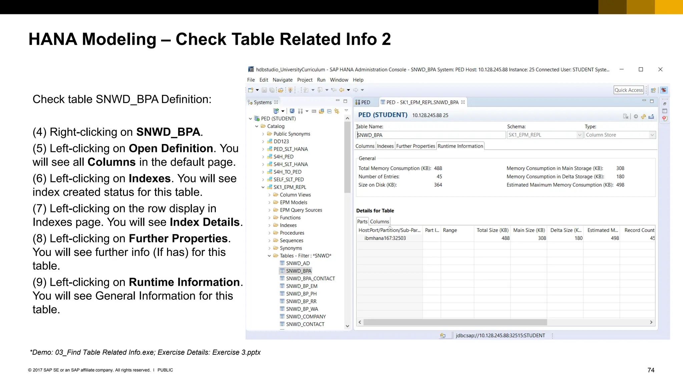This screenshot has height=384, width=683.
Task: Click the Systems tree vertical scrollbar down arrow
Action: (x=348, y=326)
